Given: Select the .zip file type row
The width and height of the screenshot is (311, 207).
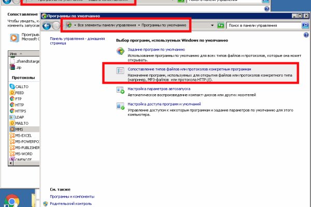Looking at the screenshot, I should pos(18,67).
